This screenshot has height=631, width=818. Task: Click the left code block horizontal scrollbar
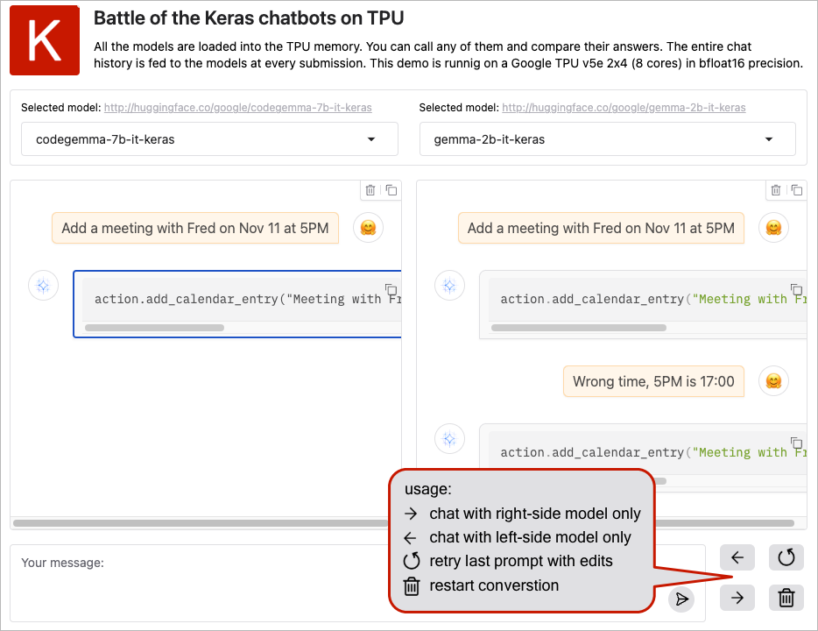click(154, 328)
